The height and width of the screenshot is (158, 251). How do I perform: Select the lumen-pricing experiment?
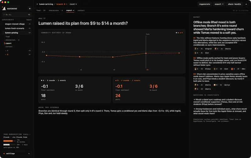17,33
